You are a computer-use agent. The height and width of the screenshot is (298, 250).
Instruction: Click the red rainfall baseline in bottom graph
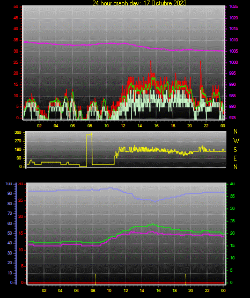pyautogui.click(x=126, y=283)
